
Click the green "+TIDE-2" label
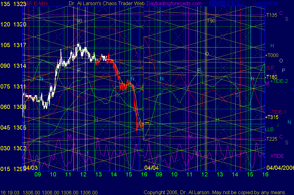coord(279,81)
